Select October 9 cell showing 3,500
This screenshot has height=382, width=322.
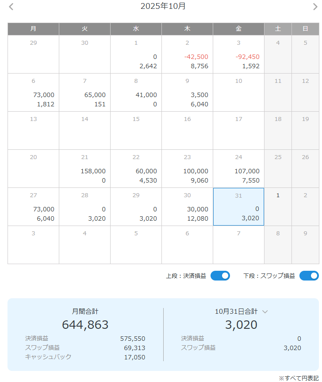[x=187, y=93]
